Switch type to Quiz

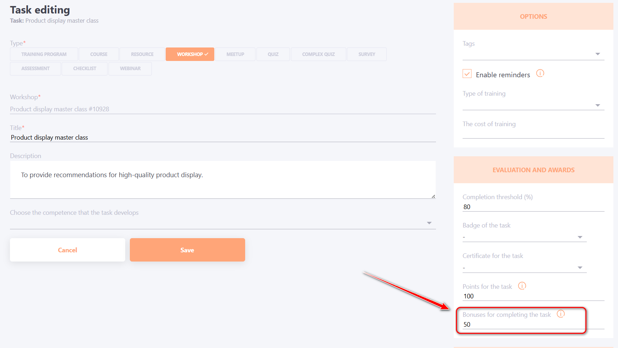tap(273, 54)
